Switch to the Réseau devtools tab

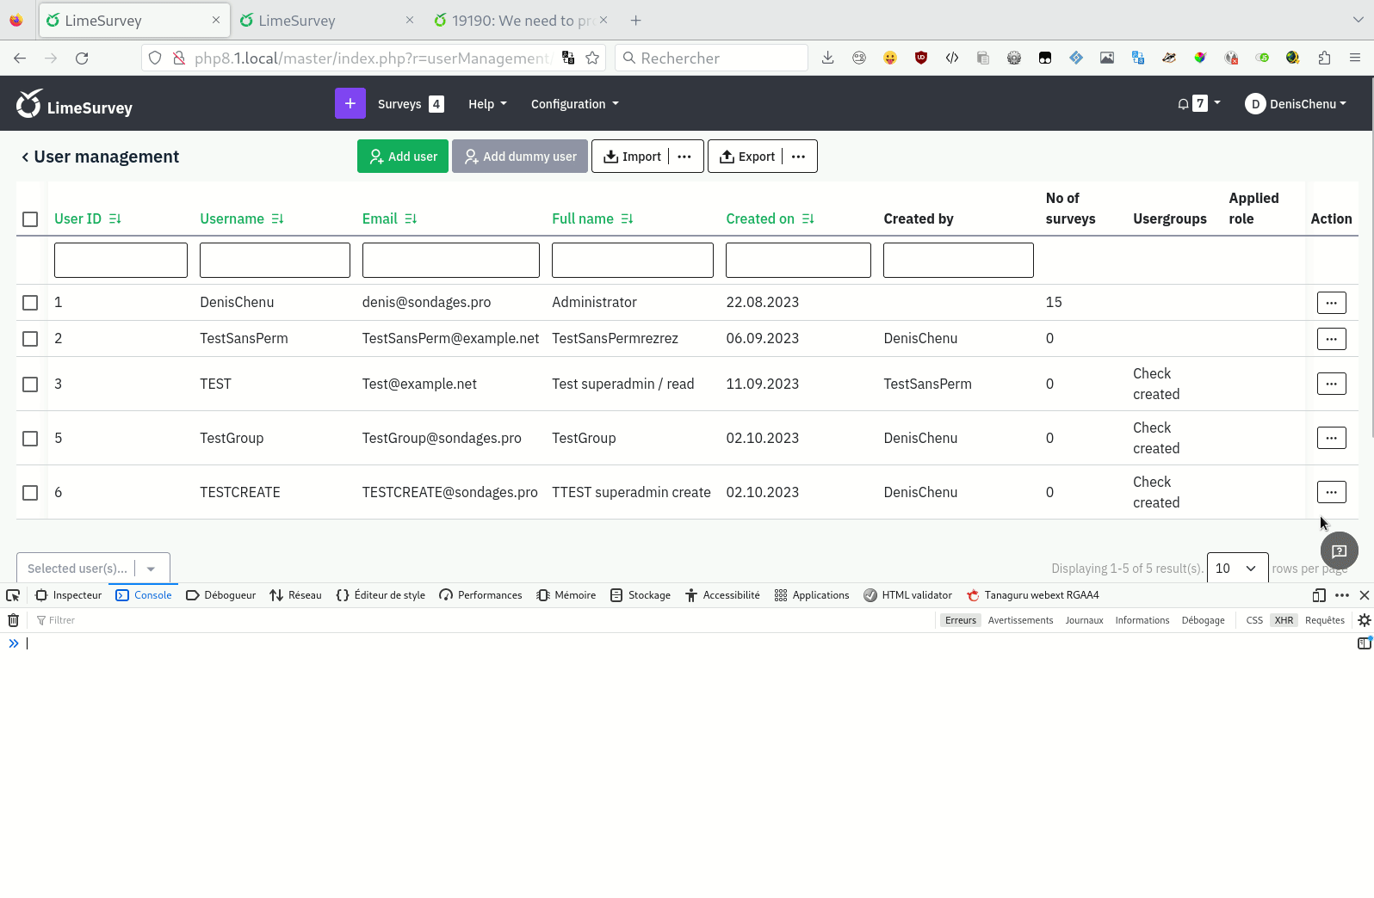coord(295,595)
